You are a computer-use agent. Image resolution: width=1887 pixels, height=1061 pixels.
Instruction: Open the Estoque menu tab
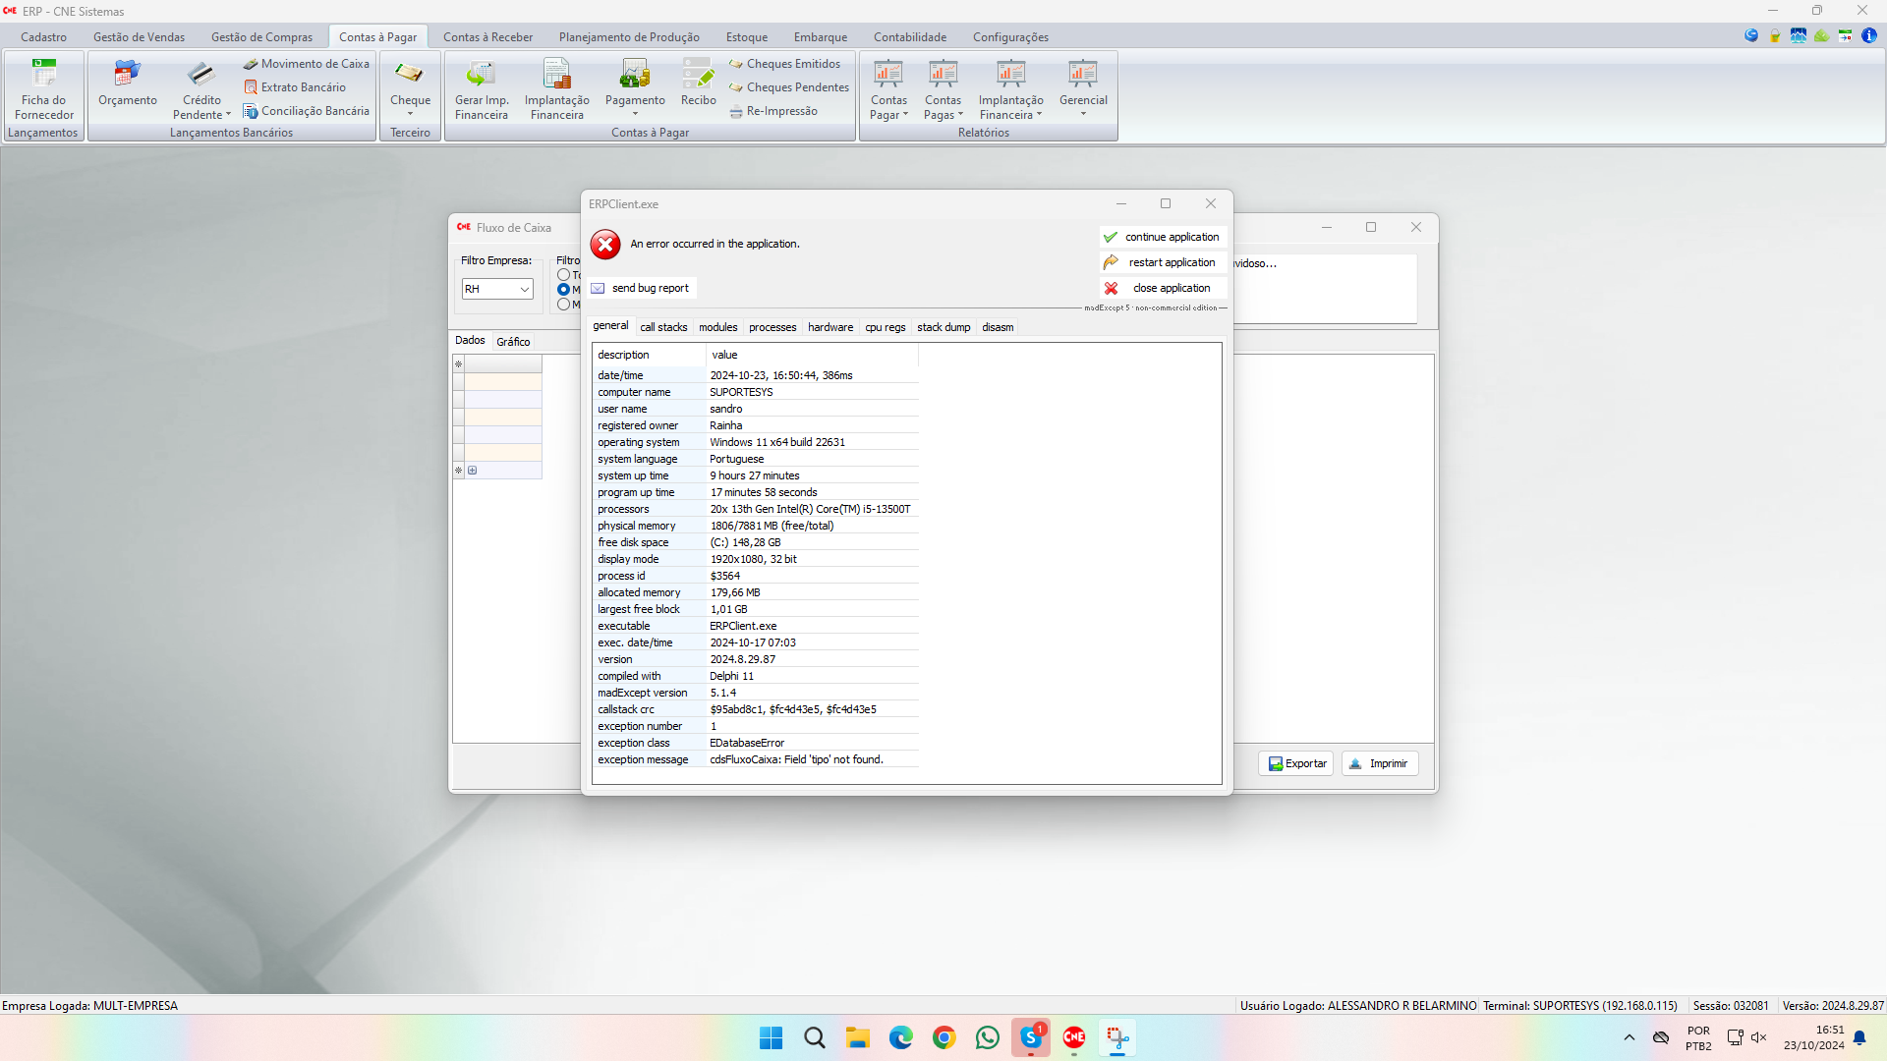click(x=746, y=37)
